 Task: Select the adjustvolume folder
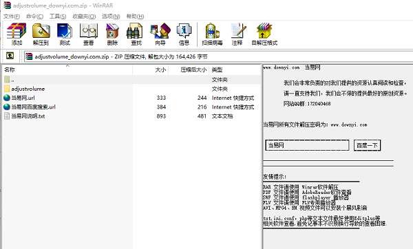pyautogui.click(x=28, y=89)
